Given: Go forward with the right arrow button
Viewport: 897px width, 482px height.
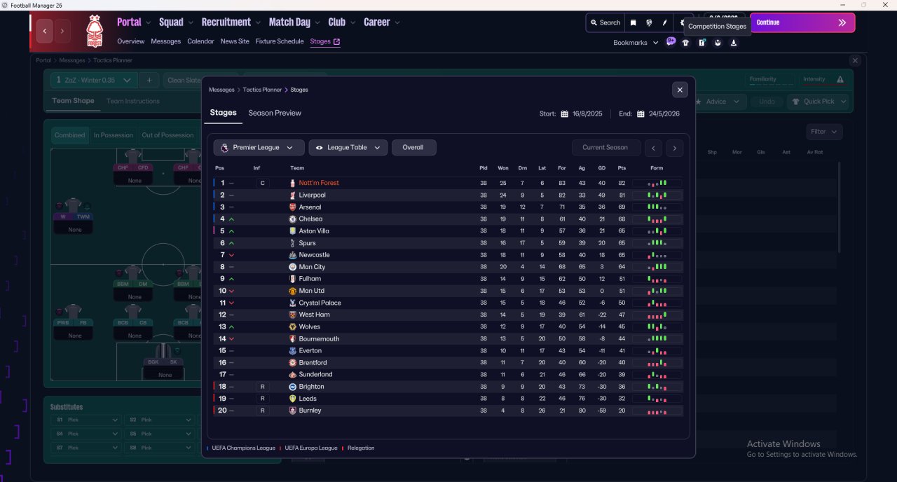Looking at the screenshot, I should pyautogui.click(x=62, y=31).
